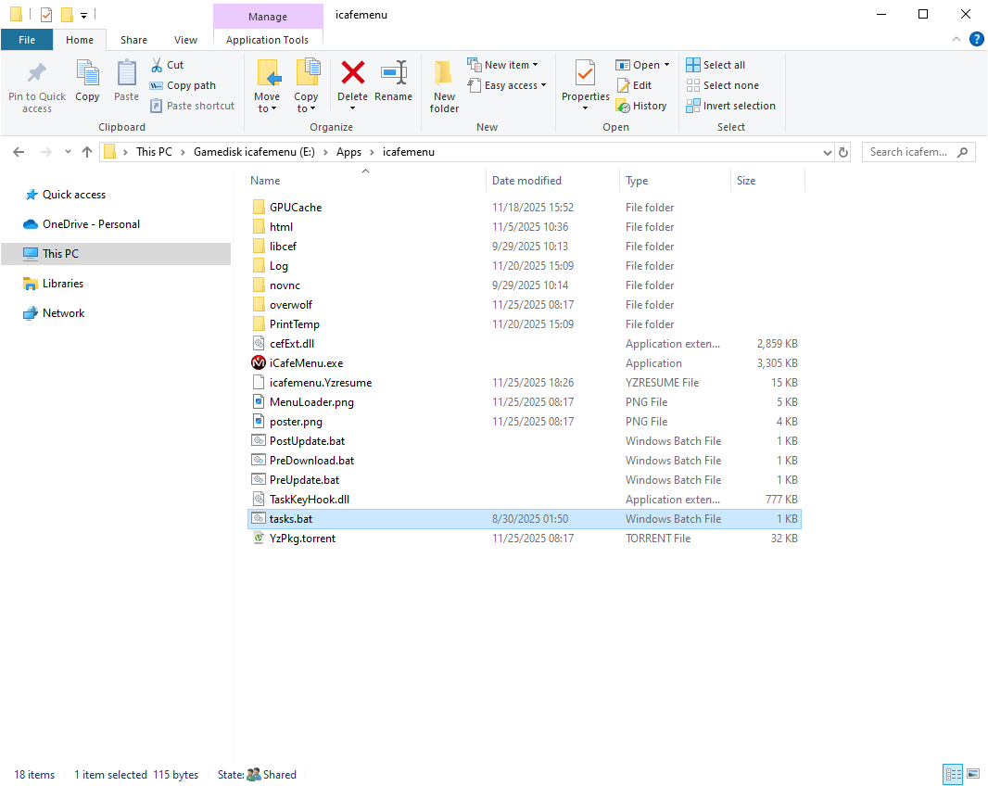Go up one folder level arrow
988x786 pixels.
(87, 152)
